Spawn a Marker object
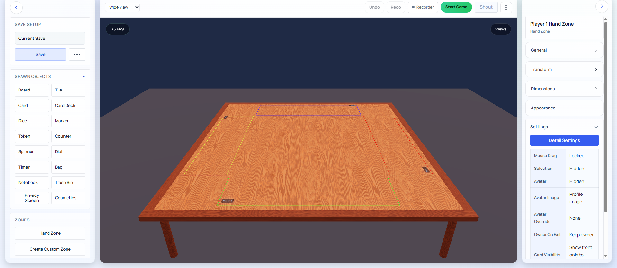This screenshot has height=268, width=617. 68,121
